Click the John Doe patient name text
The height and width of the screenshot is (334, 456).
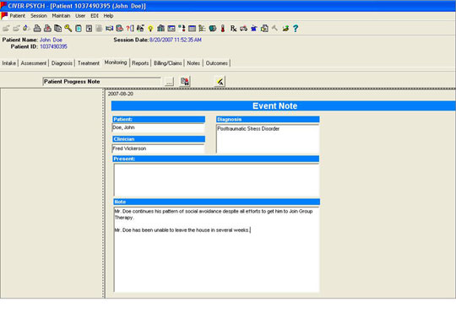pyautogui.click(x=51, y=40)
